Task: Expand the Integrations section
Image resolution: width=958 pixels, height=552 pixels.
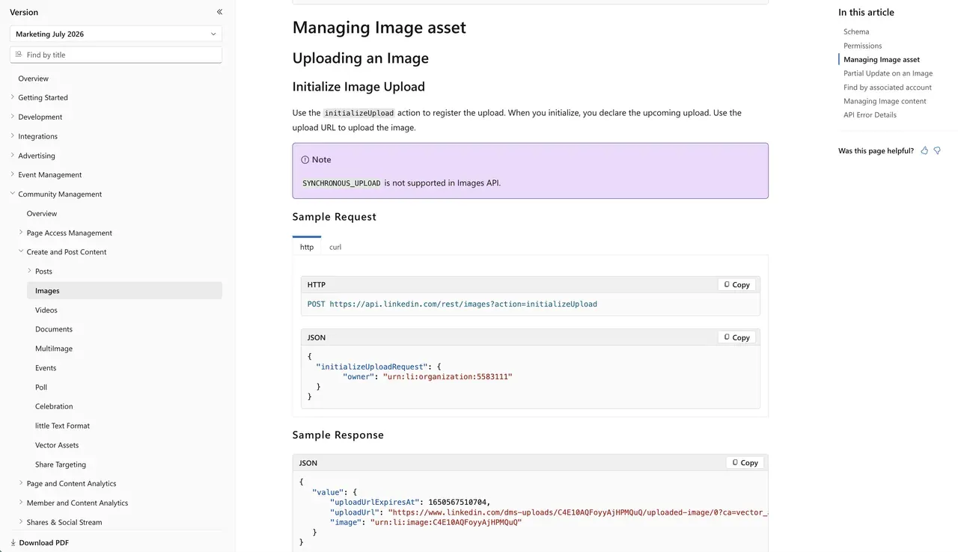Action: 13,136
